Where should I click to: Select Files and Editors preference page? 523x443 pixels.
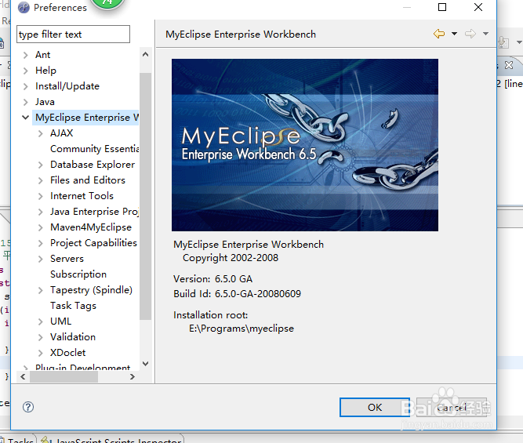tap(88, 180)
